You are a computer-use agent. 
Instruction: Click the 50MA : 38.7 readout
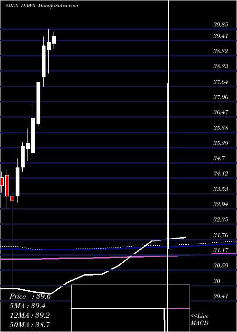pos(30,324)
